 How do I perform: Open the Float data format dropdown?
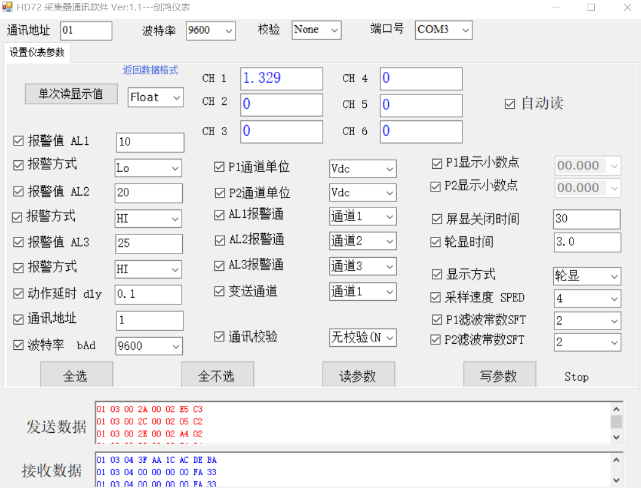tap(156, 97)
